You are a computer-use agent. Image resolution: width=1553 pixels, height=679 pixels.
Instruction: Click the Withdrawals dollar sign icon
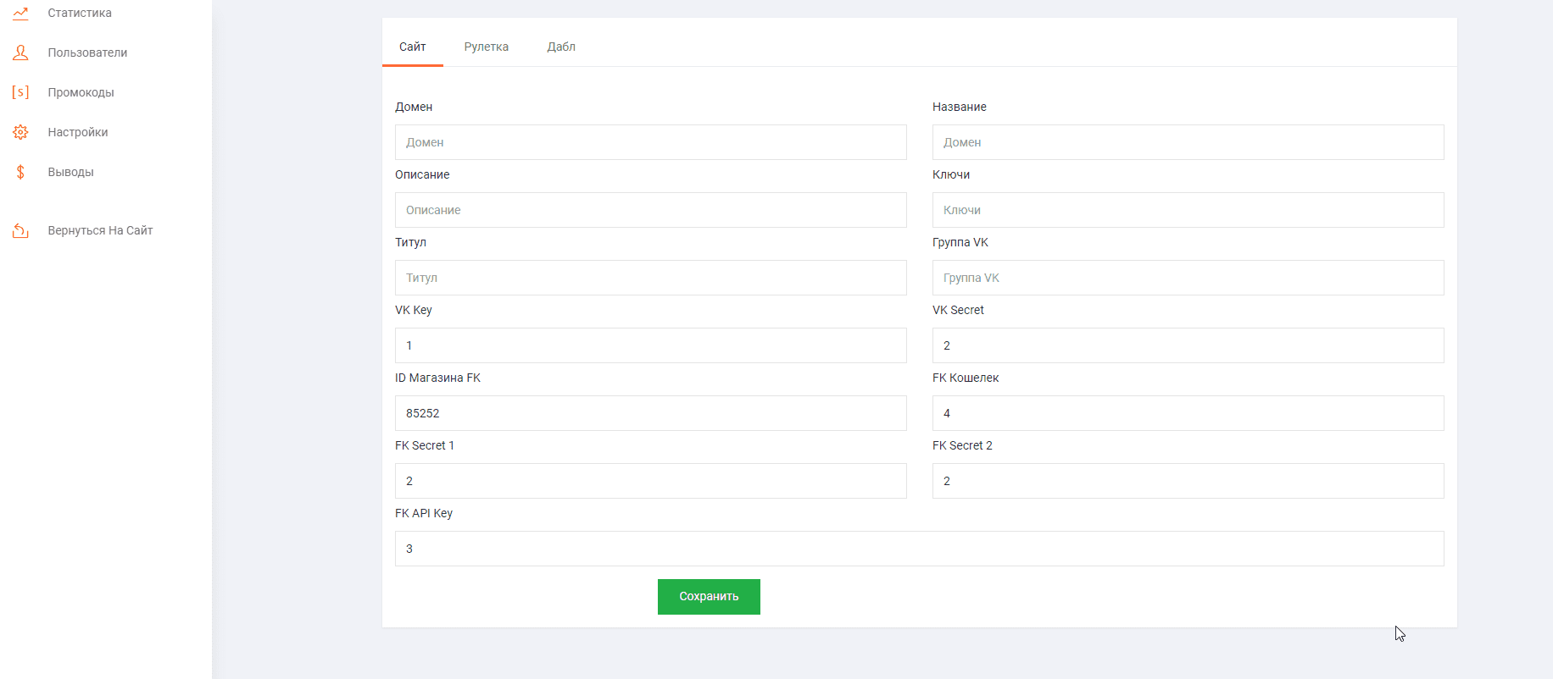[20, 172]
